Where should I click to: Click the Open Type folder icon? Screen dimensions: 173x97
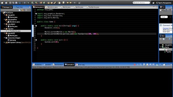tap(49, 3)
